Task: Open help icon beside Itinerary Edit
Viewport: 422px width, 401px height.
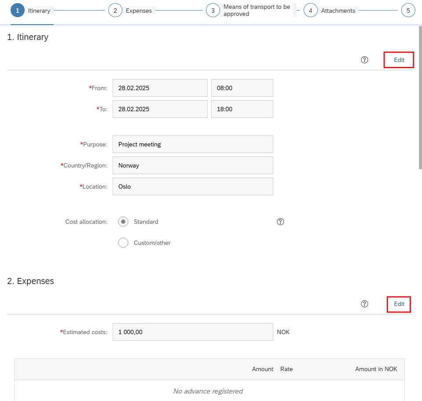Action: click(364, 60)
